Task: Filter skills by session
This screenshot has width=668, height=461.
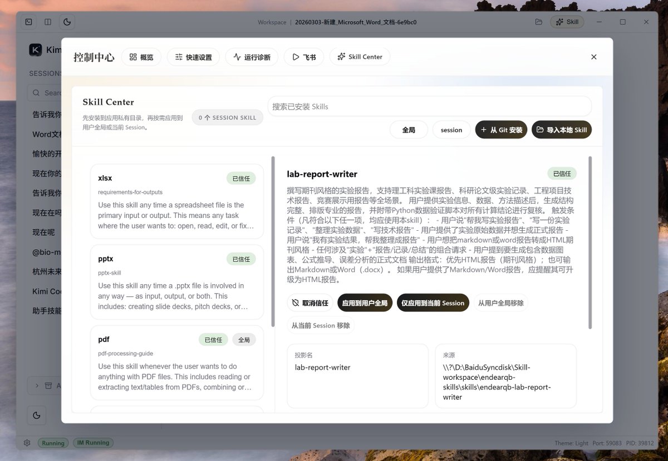Action: (451, 130)
